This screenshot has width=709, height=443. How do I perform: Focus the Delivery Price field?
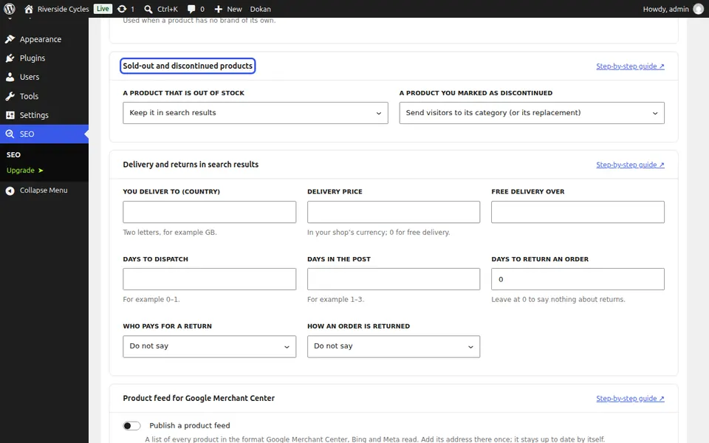[x=394, y=212]
